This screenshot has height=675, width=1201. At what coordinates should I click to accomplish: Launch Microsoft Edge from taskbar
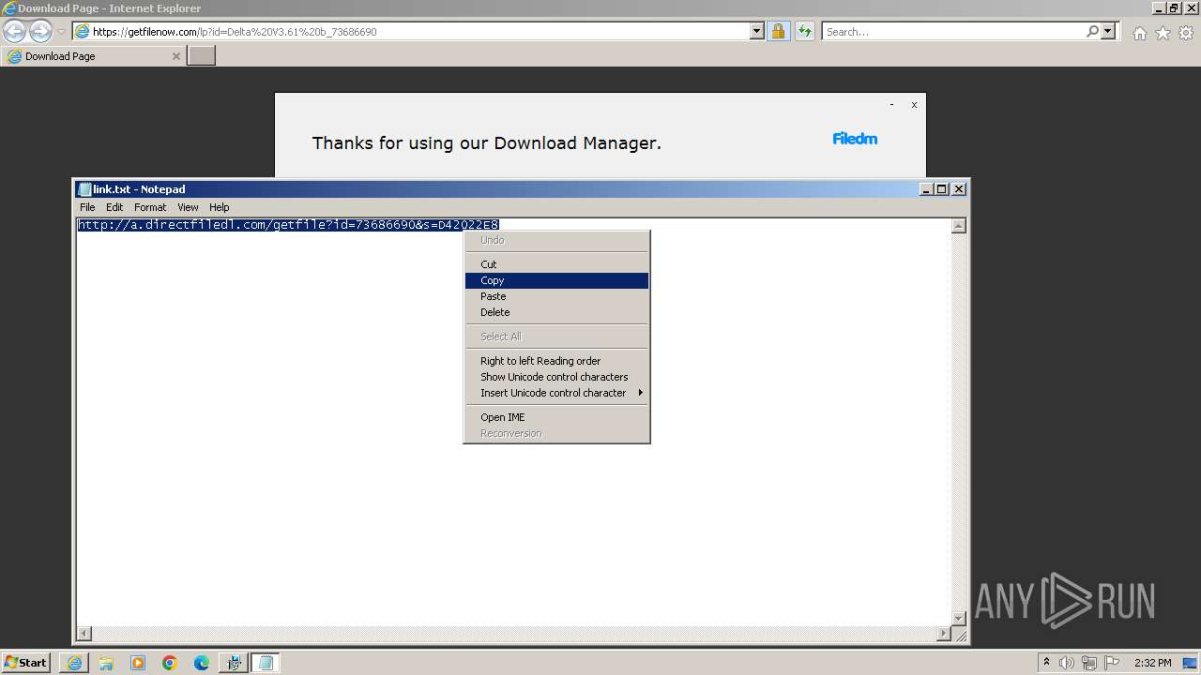[x=202, y=663]
